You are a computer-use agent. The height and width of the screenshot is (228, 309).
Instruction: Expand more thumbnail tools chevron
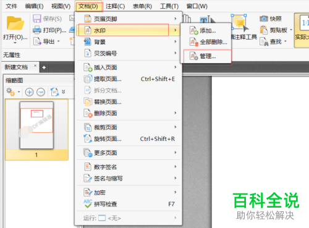click(x=64, y=91)
